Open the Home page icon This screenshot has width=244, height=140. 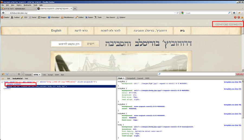coord(234,13)
